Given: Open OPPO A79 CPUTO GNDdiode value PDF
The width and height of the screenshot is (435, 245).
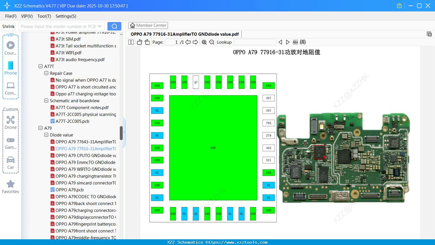Looking at the screenshot, I should (x=86, y=155).
